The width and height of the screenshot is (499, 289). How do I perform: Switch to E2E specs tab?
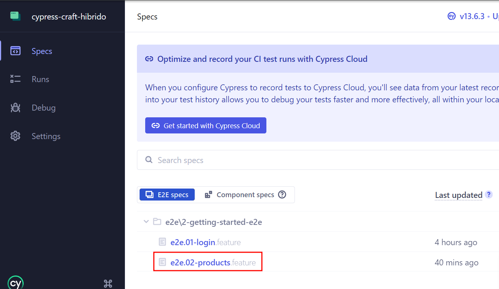coord(167,195)
